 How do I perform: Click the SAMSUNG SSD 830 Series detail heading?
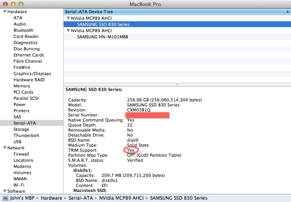[x=94, y=89]
